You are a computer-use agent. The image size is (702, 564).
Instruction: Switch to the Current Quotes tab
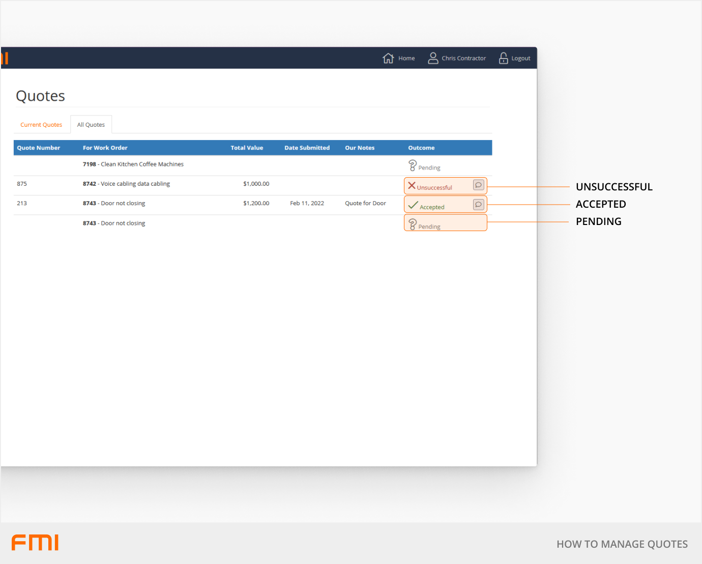41,125
